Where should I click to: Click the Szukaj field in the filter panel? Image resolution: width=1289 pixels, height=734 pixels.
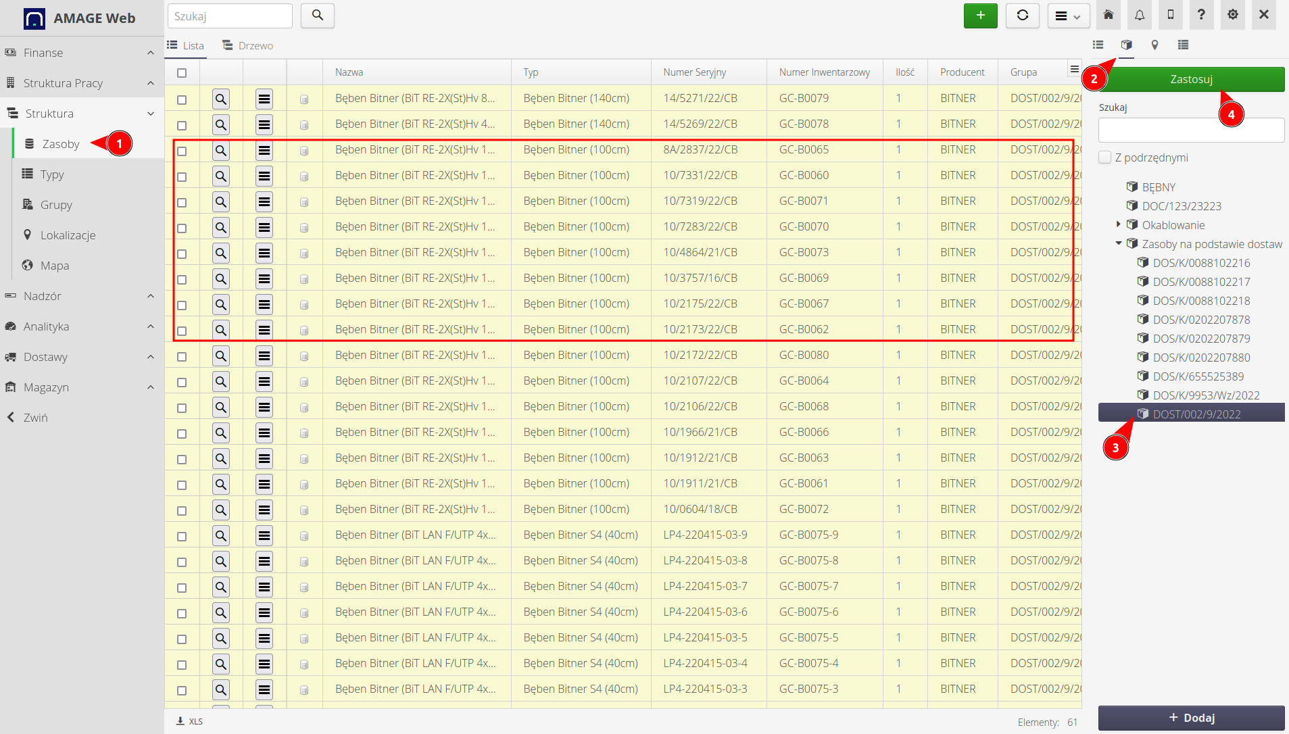click(x=1190, y=130)
